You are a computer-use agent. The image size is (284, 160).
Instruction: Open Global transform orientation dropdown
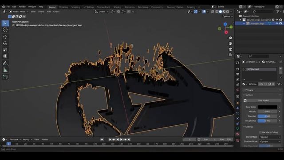tap(102, 12)
